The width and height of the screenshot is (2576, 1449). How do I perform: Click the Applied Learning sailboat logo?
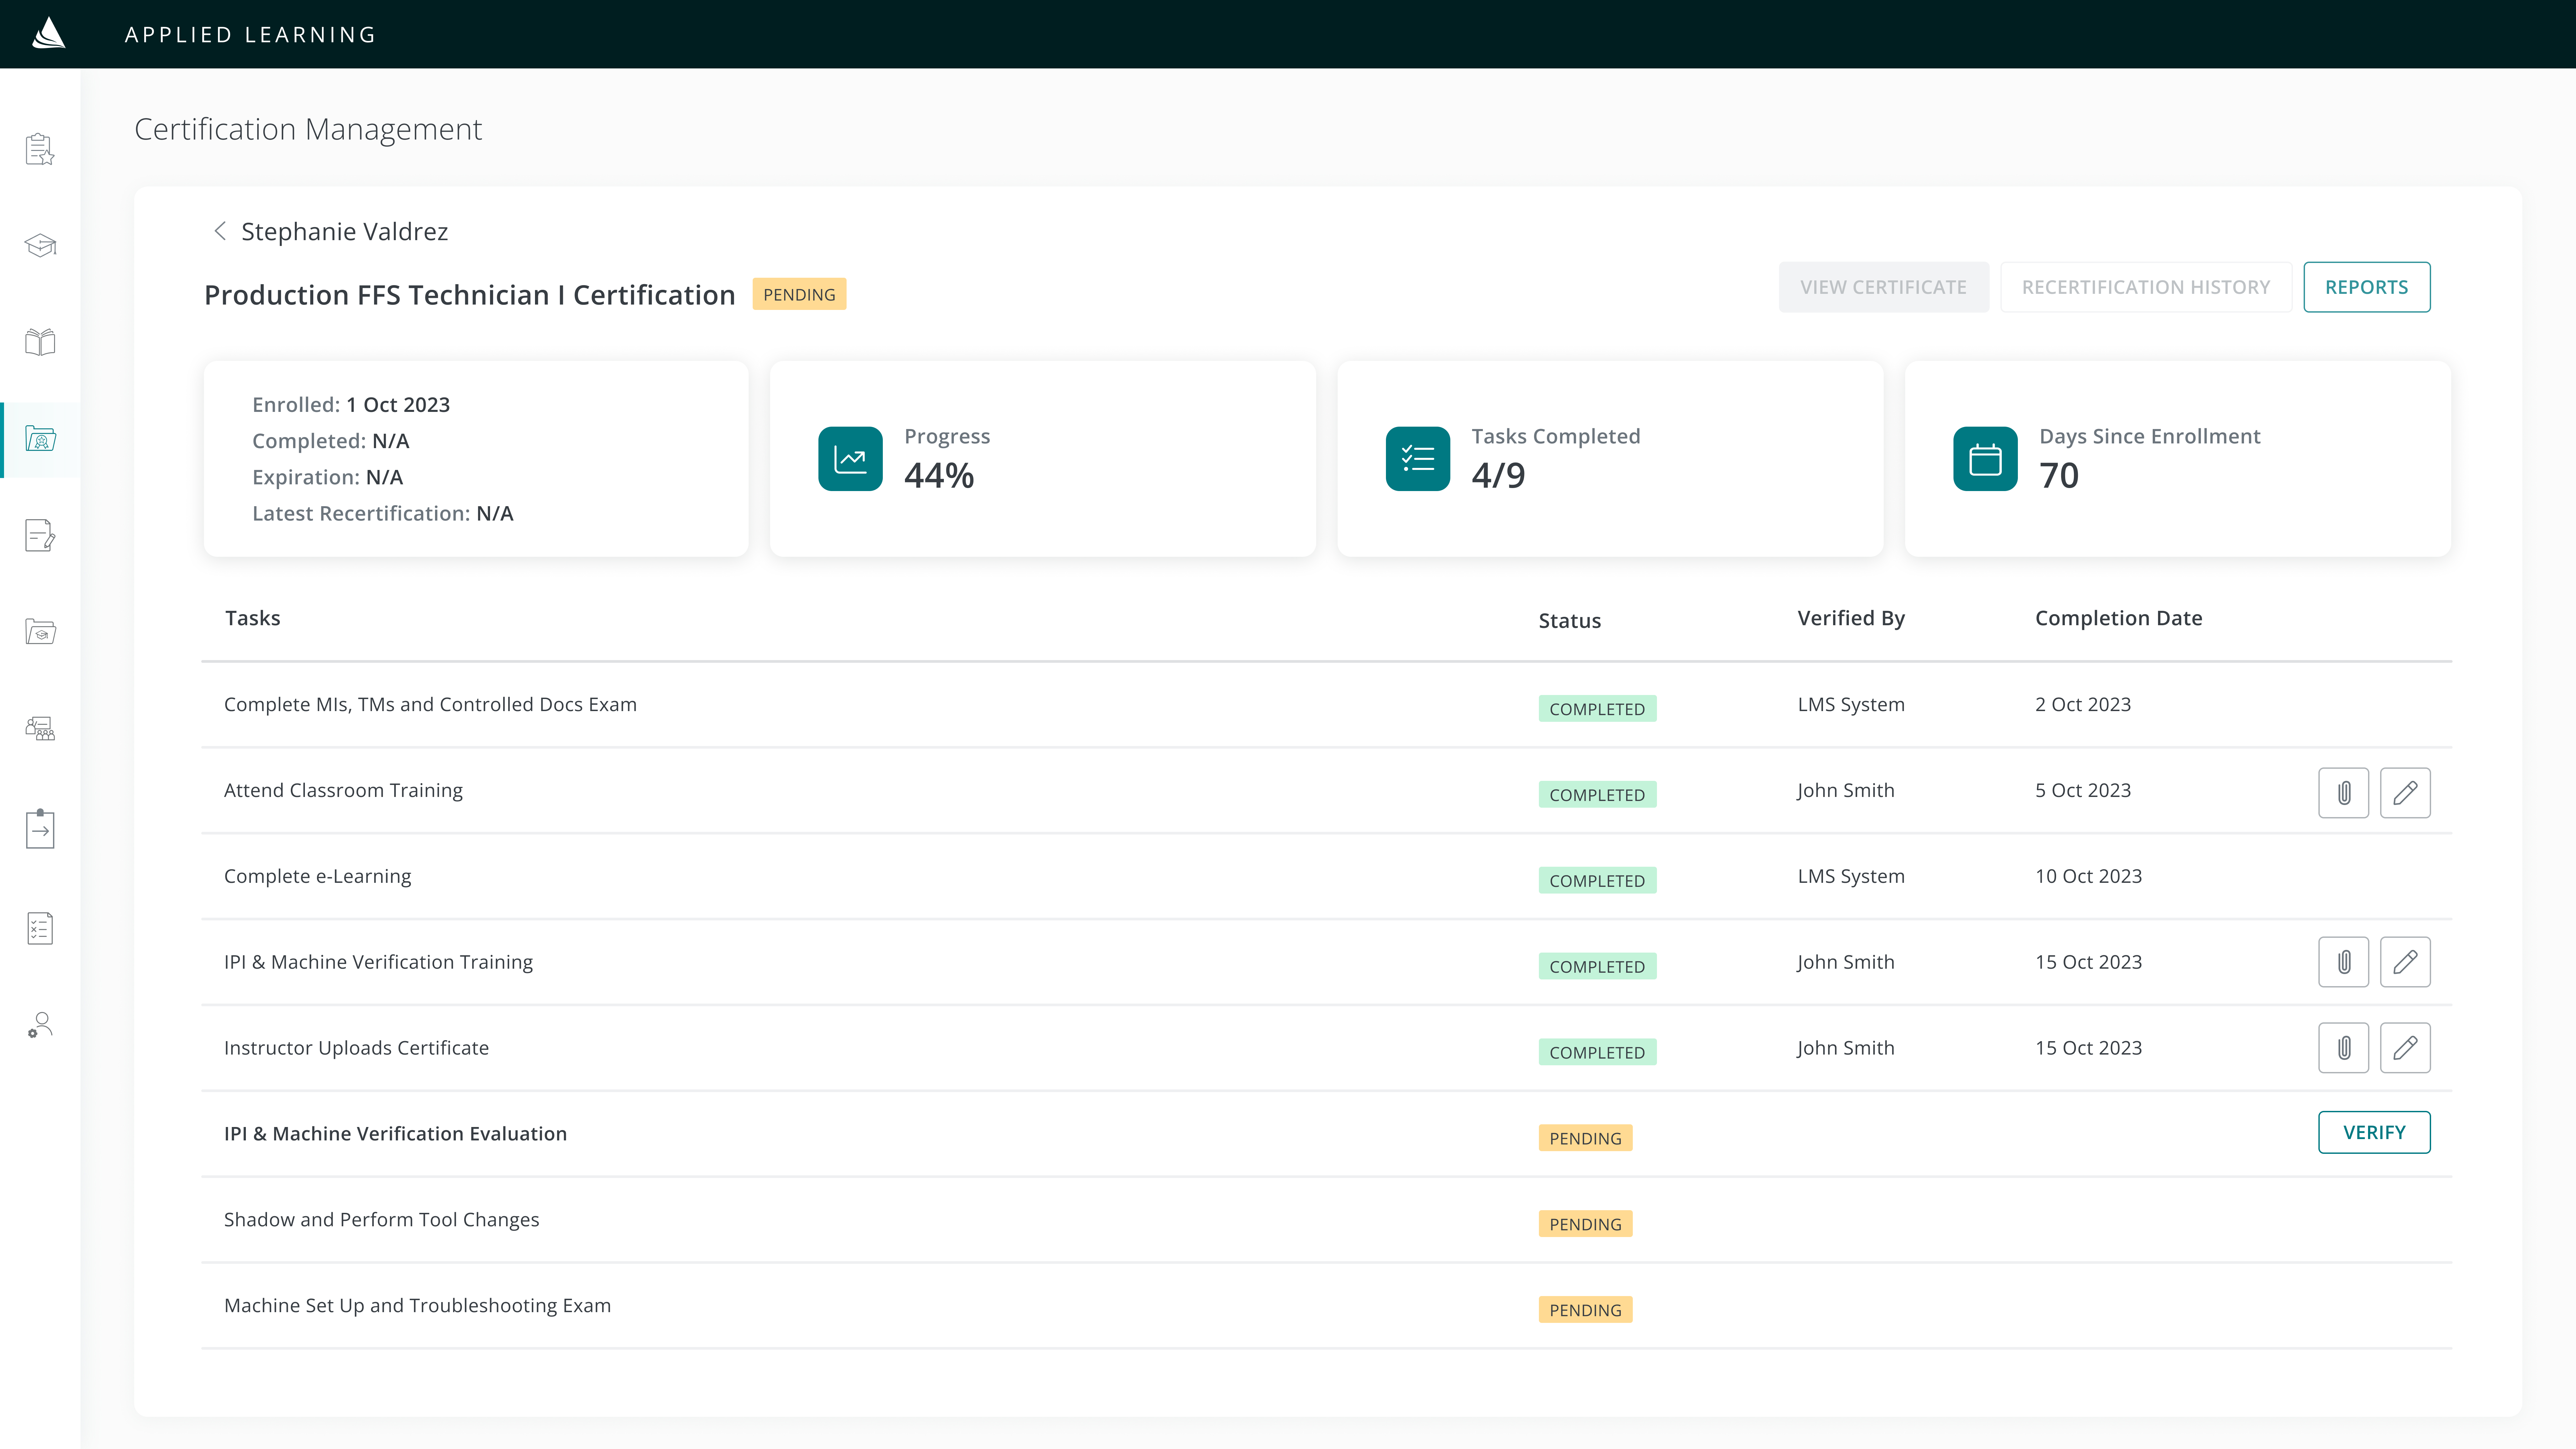48,34
